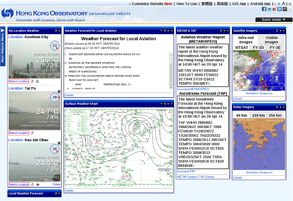293x201 pixels.
Task: Add a new location with plus icon
Action: coord(38,184)
